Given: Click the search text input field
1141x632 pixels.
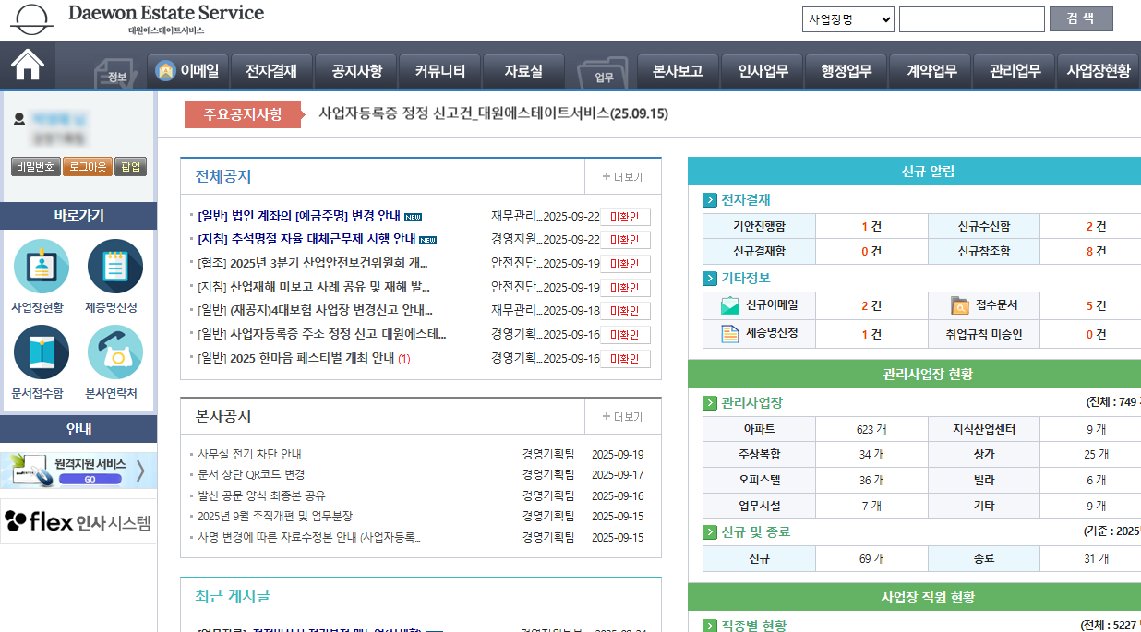Looking at the screenshot, I should [971, 19].
